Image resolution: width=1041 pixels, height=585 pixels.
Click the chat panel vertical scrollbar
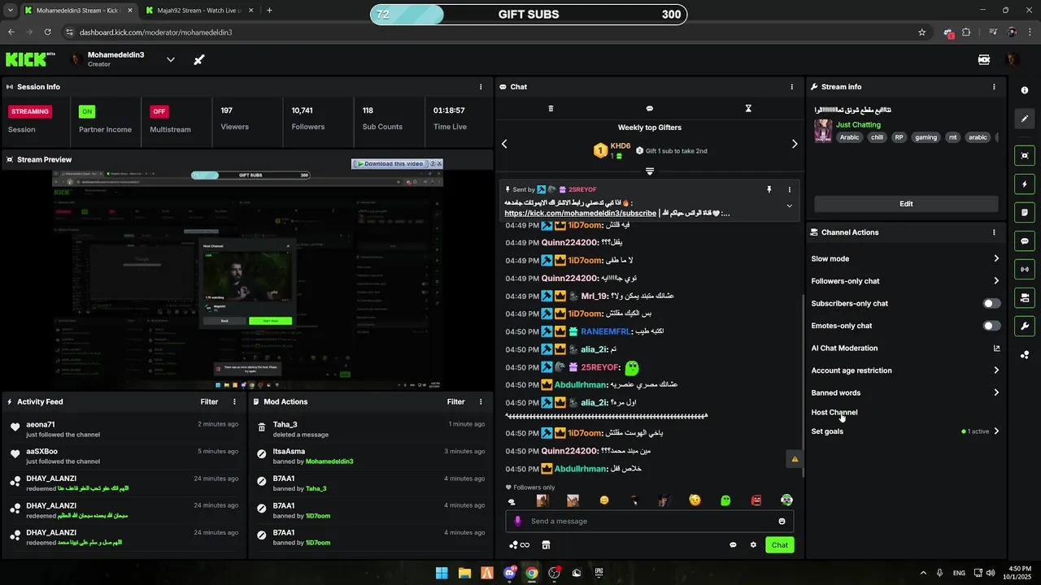(x=804, y=386)
